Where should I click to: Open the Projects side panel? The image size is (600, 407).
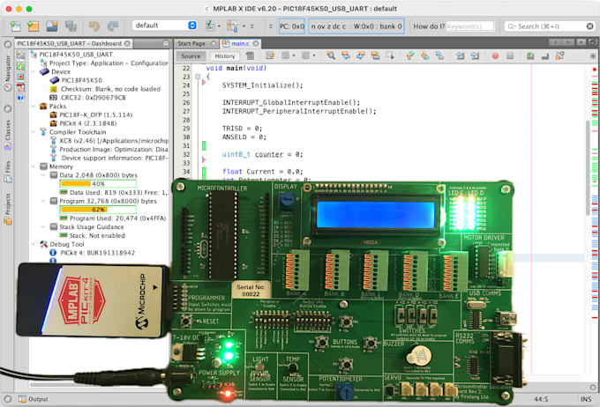tap(8, 208)
